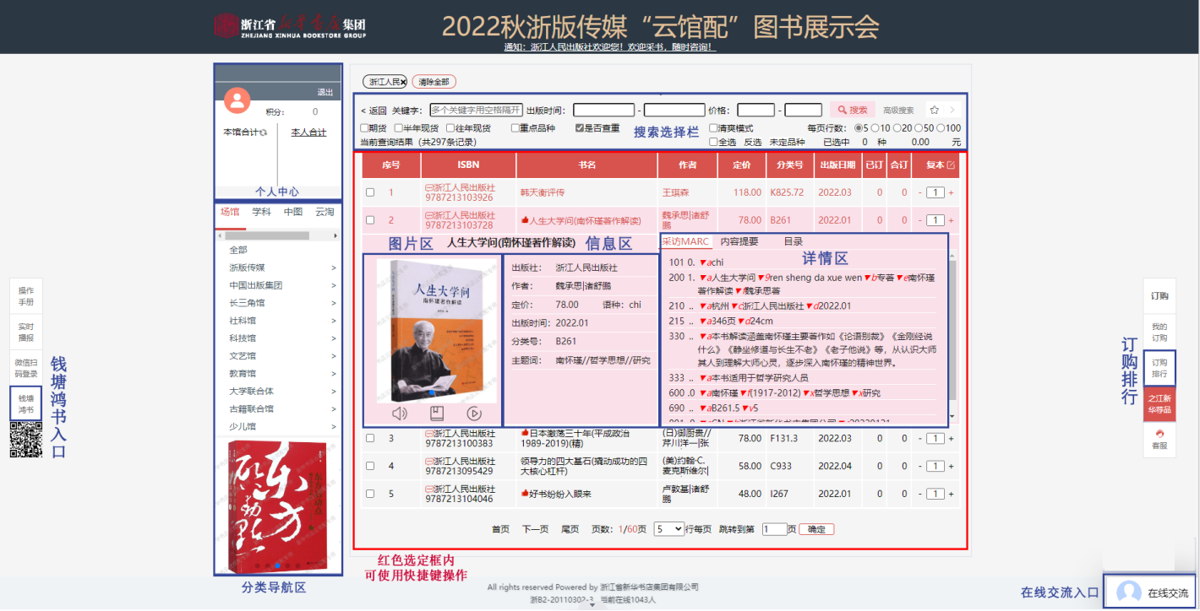Screen dimensions: 1200x611
Task: Click the thumbs-up icon beside 日本激荡三十年
Action: pos(525,433)
